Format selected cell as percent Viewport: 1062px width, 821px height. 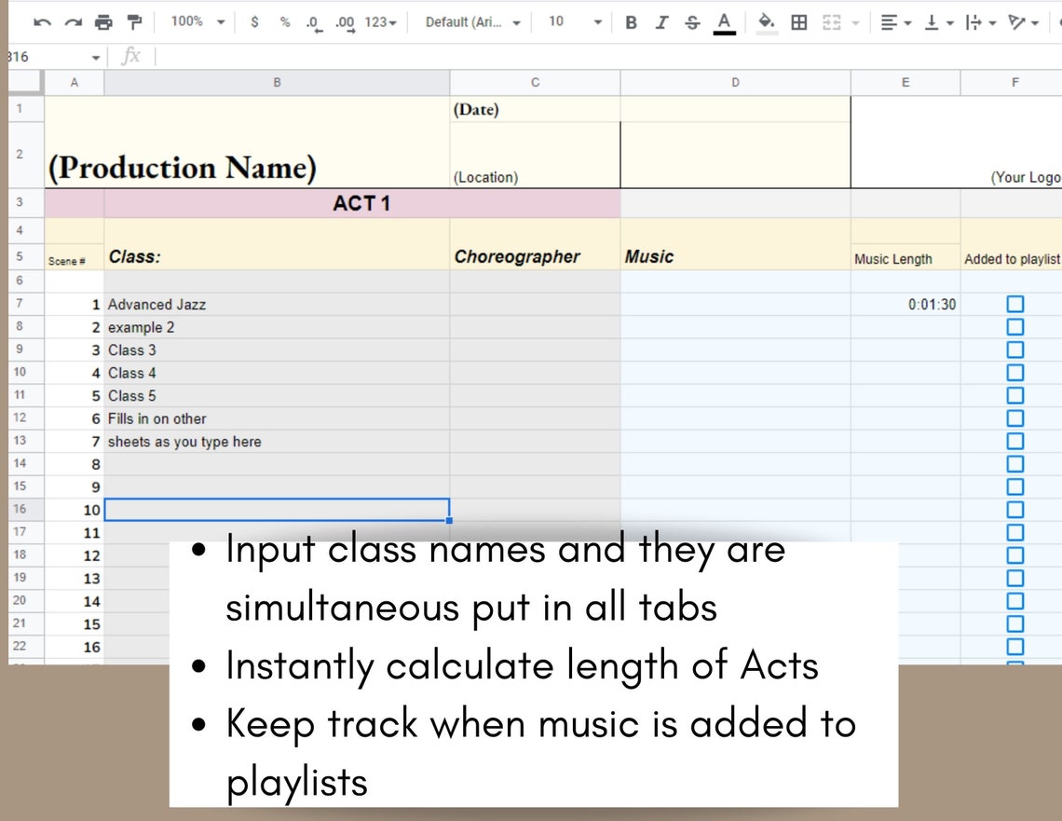[x=284, y=21]
